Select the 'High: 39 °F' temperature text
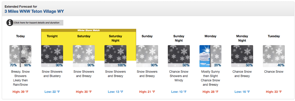Screen dimensions: 295x101 point(20,92)
